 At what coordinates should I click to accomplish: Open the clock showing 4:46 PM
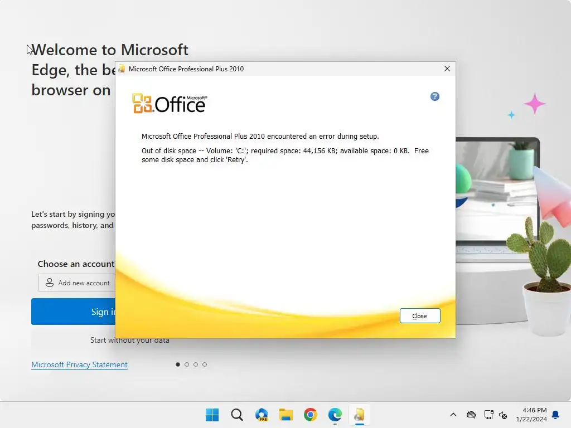(531, 415)
